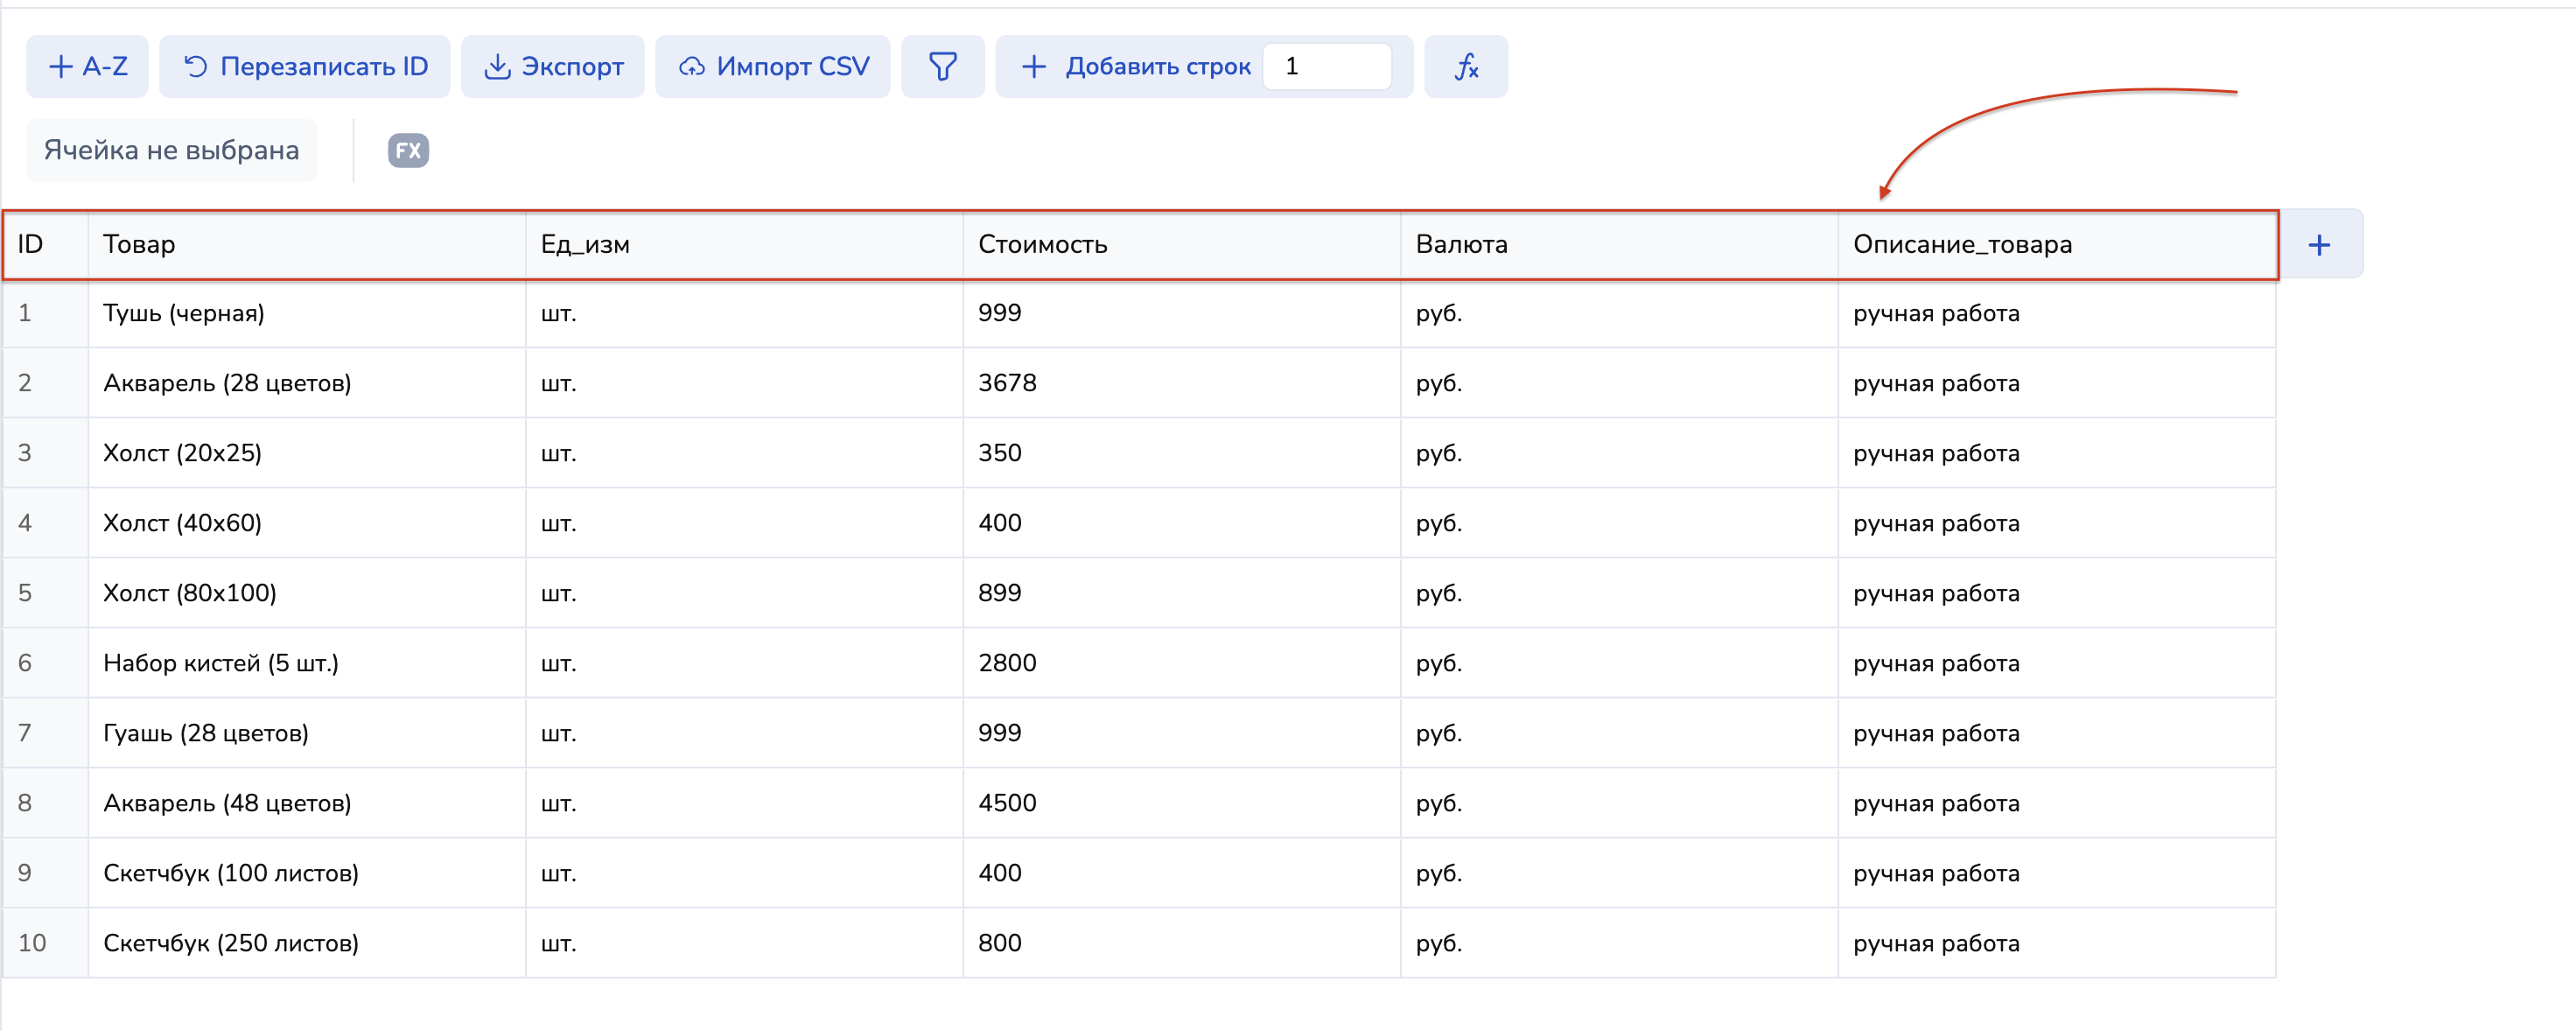Click the Описание_товара column header
This screenshot has height=1031, width=2576.
pos(2055,244)
